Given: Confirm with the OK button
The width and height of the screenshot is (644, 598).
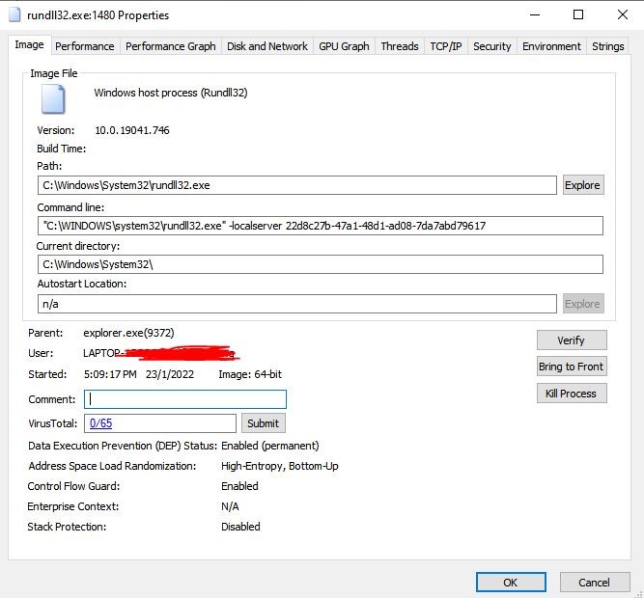Looking at the screenshot, I should coord(511,582).
